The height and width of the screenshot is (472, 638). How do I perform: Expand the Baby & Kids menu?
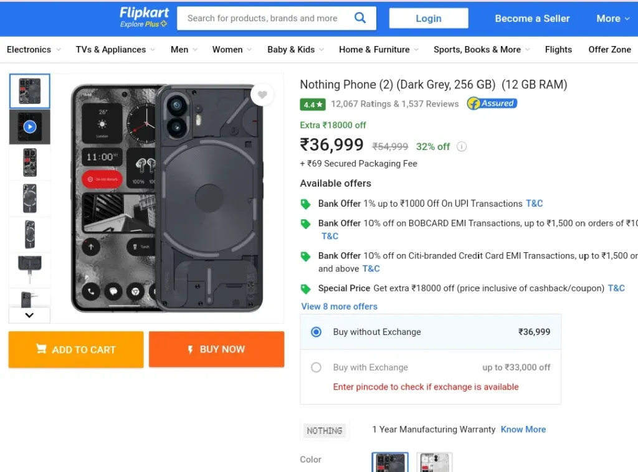295,50
